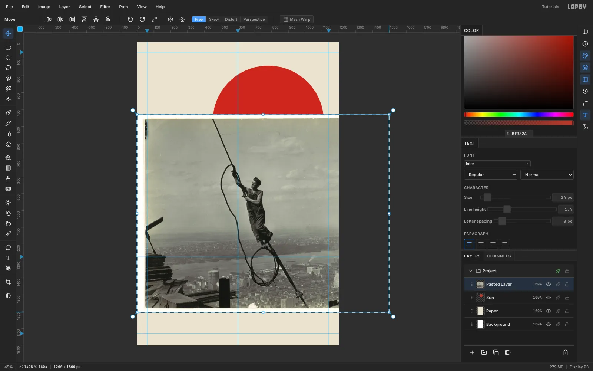This screenshot has height=371, width=593.
Task: Click the flip horizontal icon
Action: (x=170, y=19)
